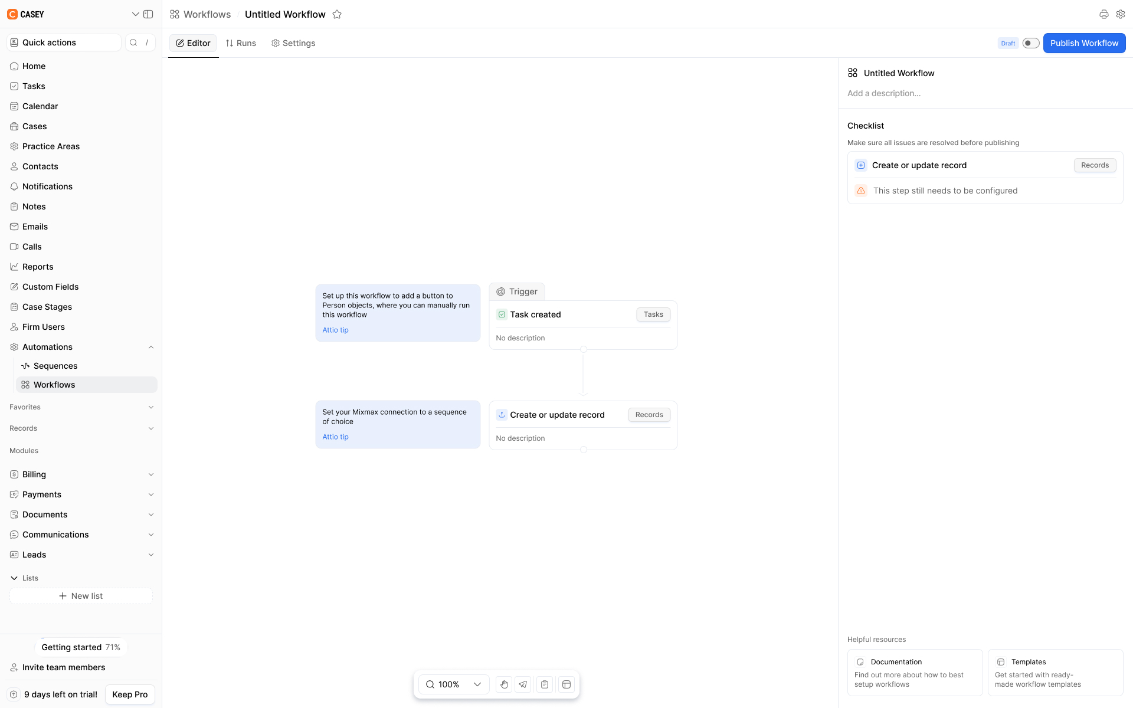Click the New list button
This screenshot has width=1133, height=708.
click(x=81, y=596)
